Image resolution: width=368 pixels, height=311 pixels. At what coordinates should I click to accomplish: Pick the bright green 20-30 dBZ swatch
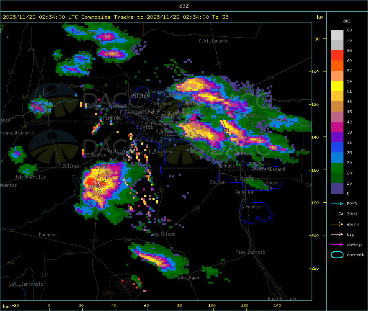(337, 168)
